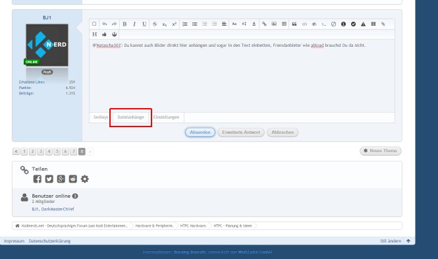The height and width of the screenshot is (259, 438).
Task: Submit the reply with Absenden
Action: 200,132
